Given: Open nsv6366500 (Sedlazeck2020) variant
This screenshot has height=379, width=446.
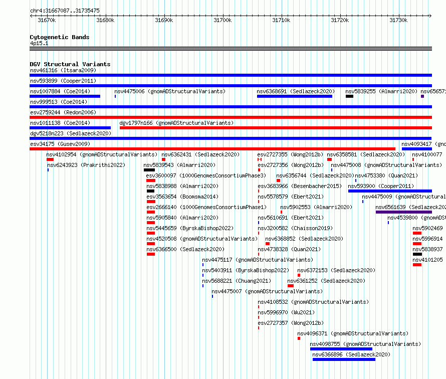Looking at the screenshot, I should pos(185,249).
